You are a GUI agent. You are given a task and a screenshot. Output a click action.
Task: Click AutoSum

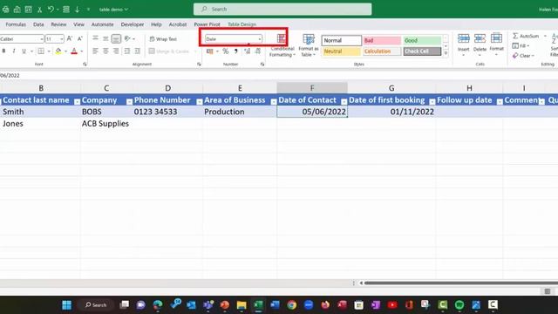coord(526,36)
